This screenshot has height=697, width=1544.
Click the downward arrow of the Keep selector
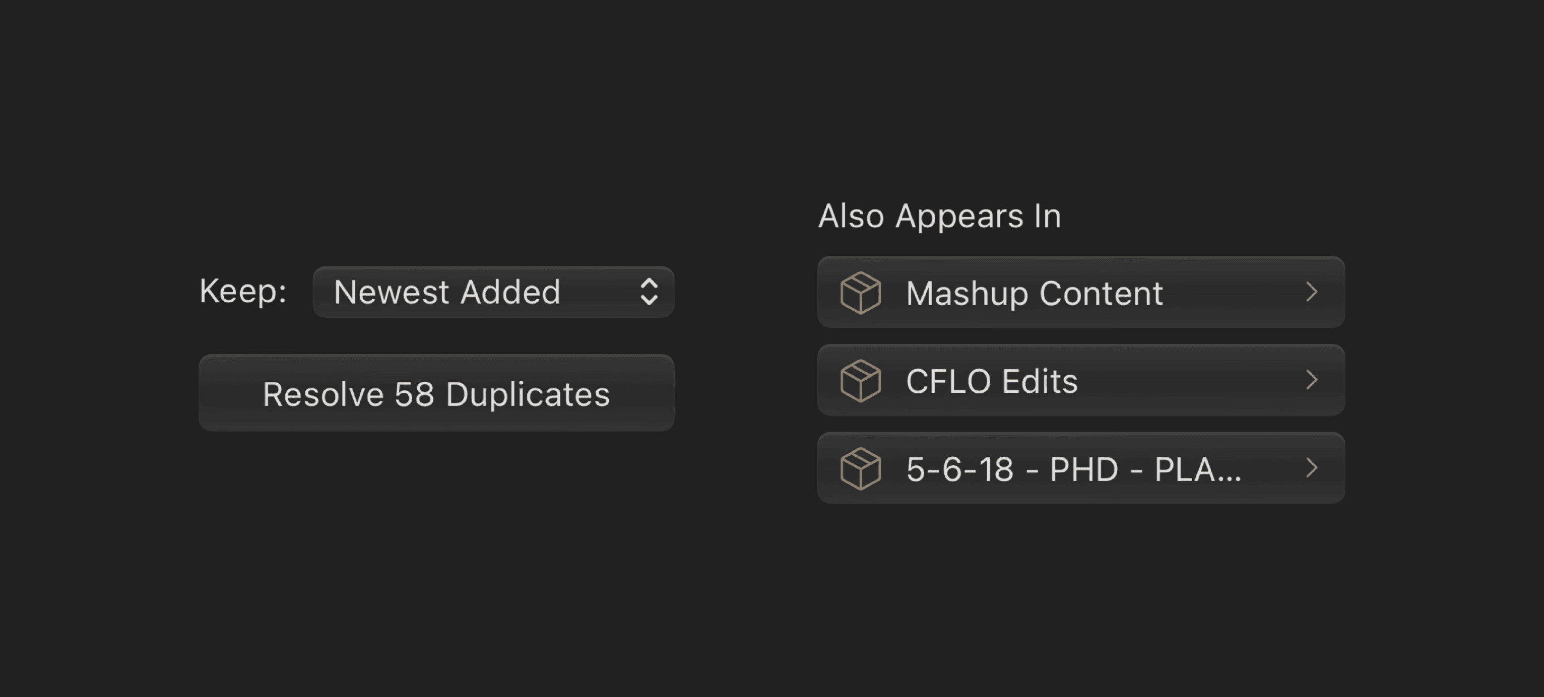coord(649,301)
